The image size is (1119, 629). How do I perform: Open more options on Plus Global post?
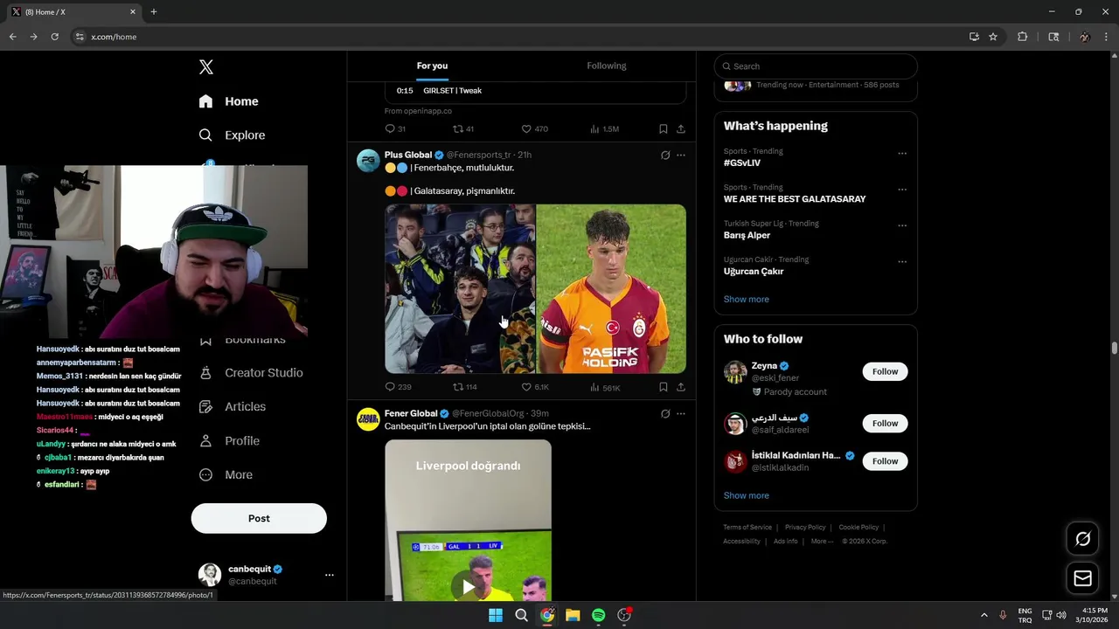[681, 156]
